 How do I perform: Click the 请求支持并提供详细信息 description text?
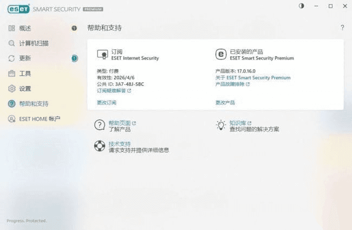(139, 150)
